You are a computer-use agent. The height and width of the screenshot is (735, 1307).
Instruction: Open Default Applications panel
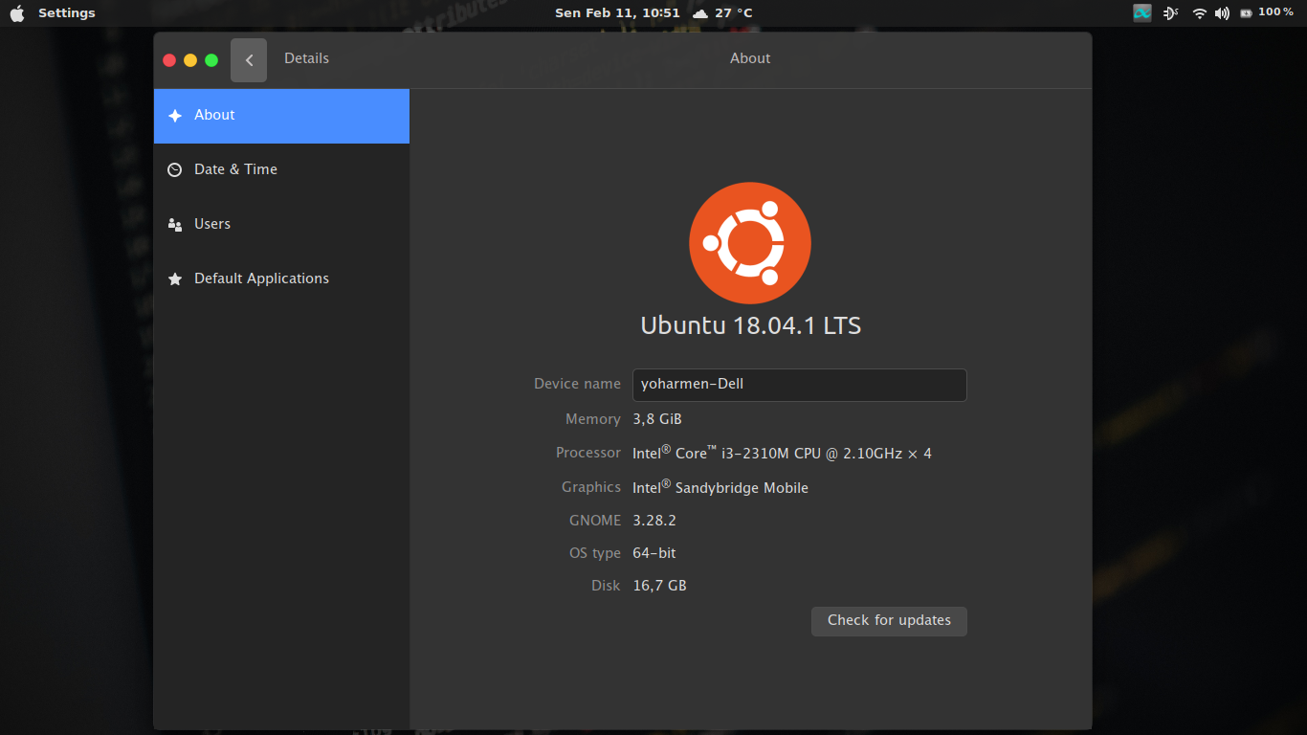[x=281, y=279]
